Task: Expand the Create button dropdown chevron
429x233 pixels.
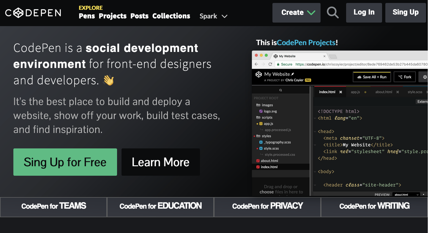Action: tap(311, 13)
